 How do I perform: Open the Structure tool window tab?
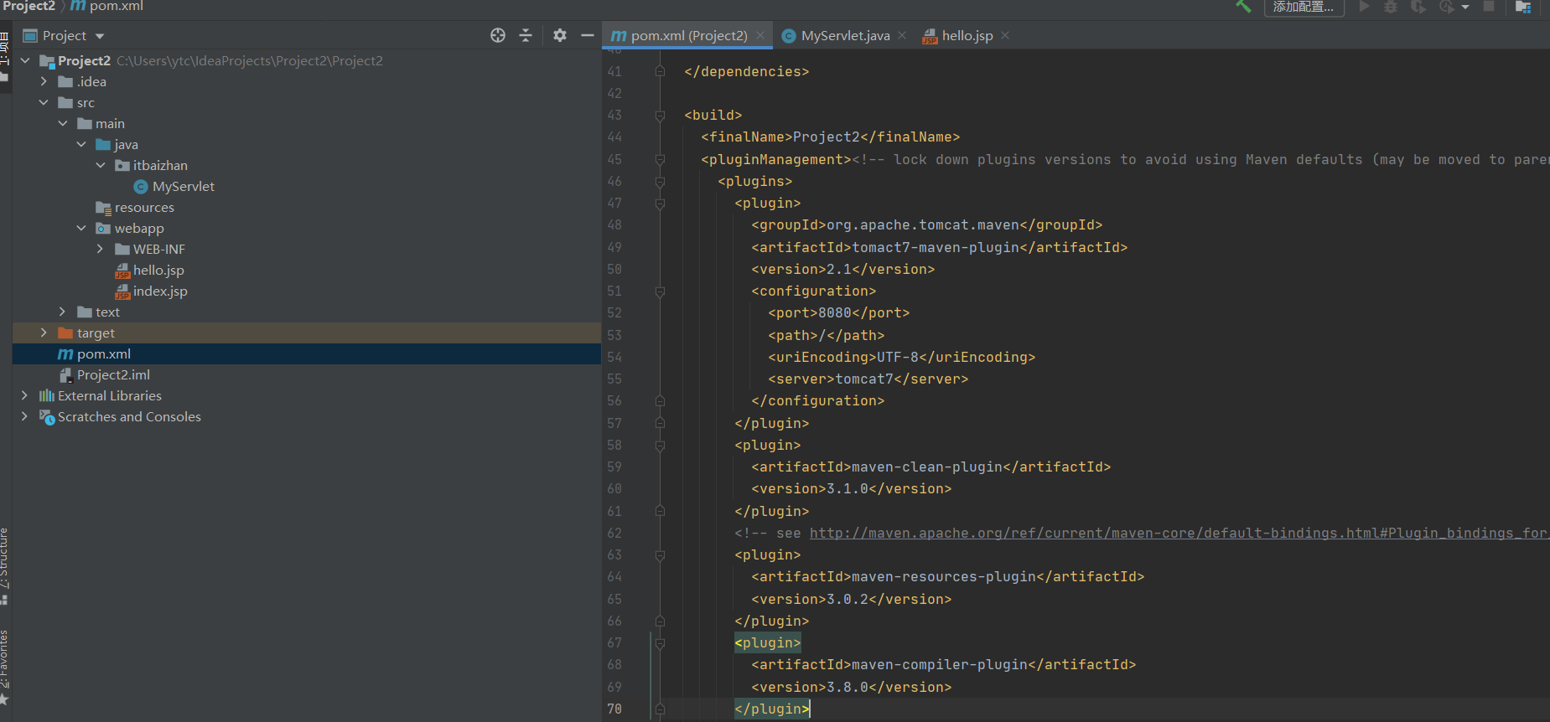pyautogui.click(x=4, y=565)
